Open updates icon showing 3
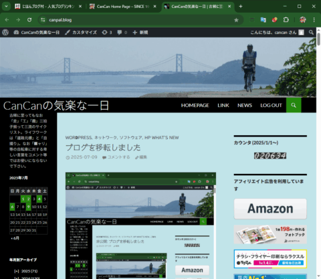This screenshot has height=279, width=321. [107, 33]
